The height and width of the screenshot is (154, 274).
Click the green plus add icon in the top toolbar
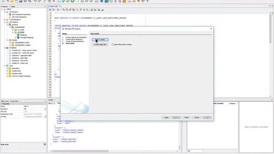(x=50, y=1)
